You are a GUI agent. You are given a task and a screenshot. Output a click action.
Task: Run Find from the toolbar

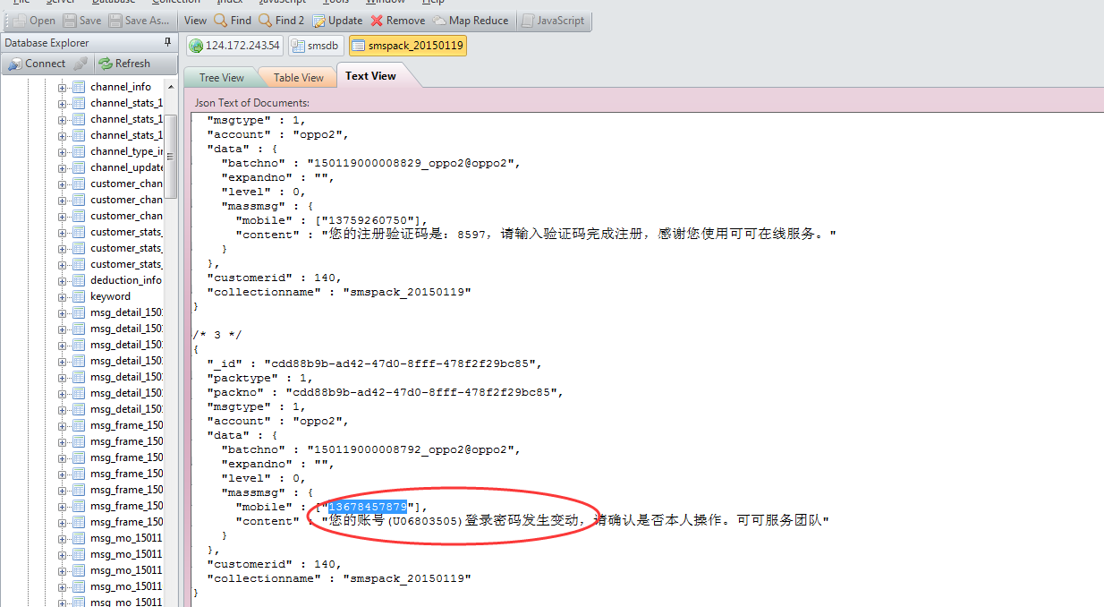pyautogui.click(x=233, y=21)
